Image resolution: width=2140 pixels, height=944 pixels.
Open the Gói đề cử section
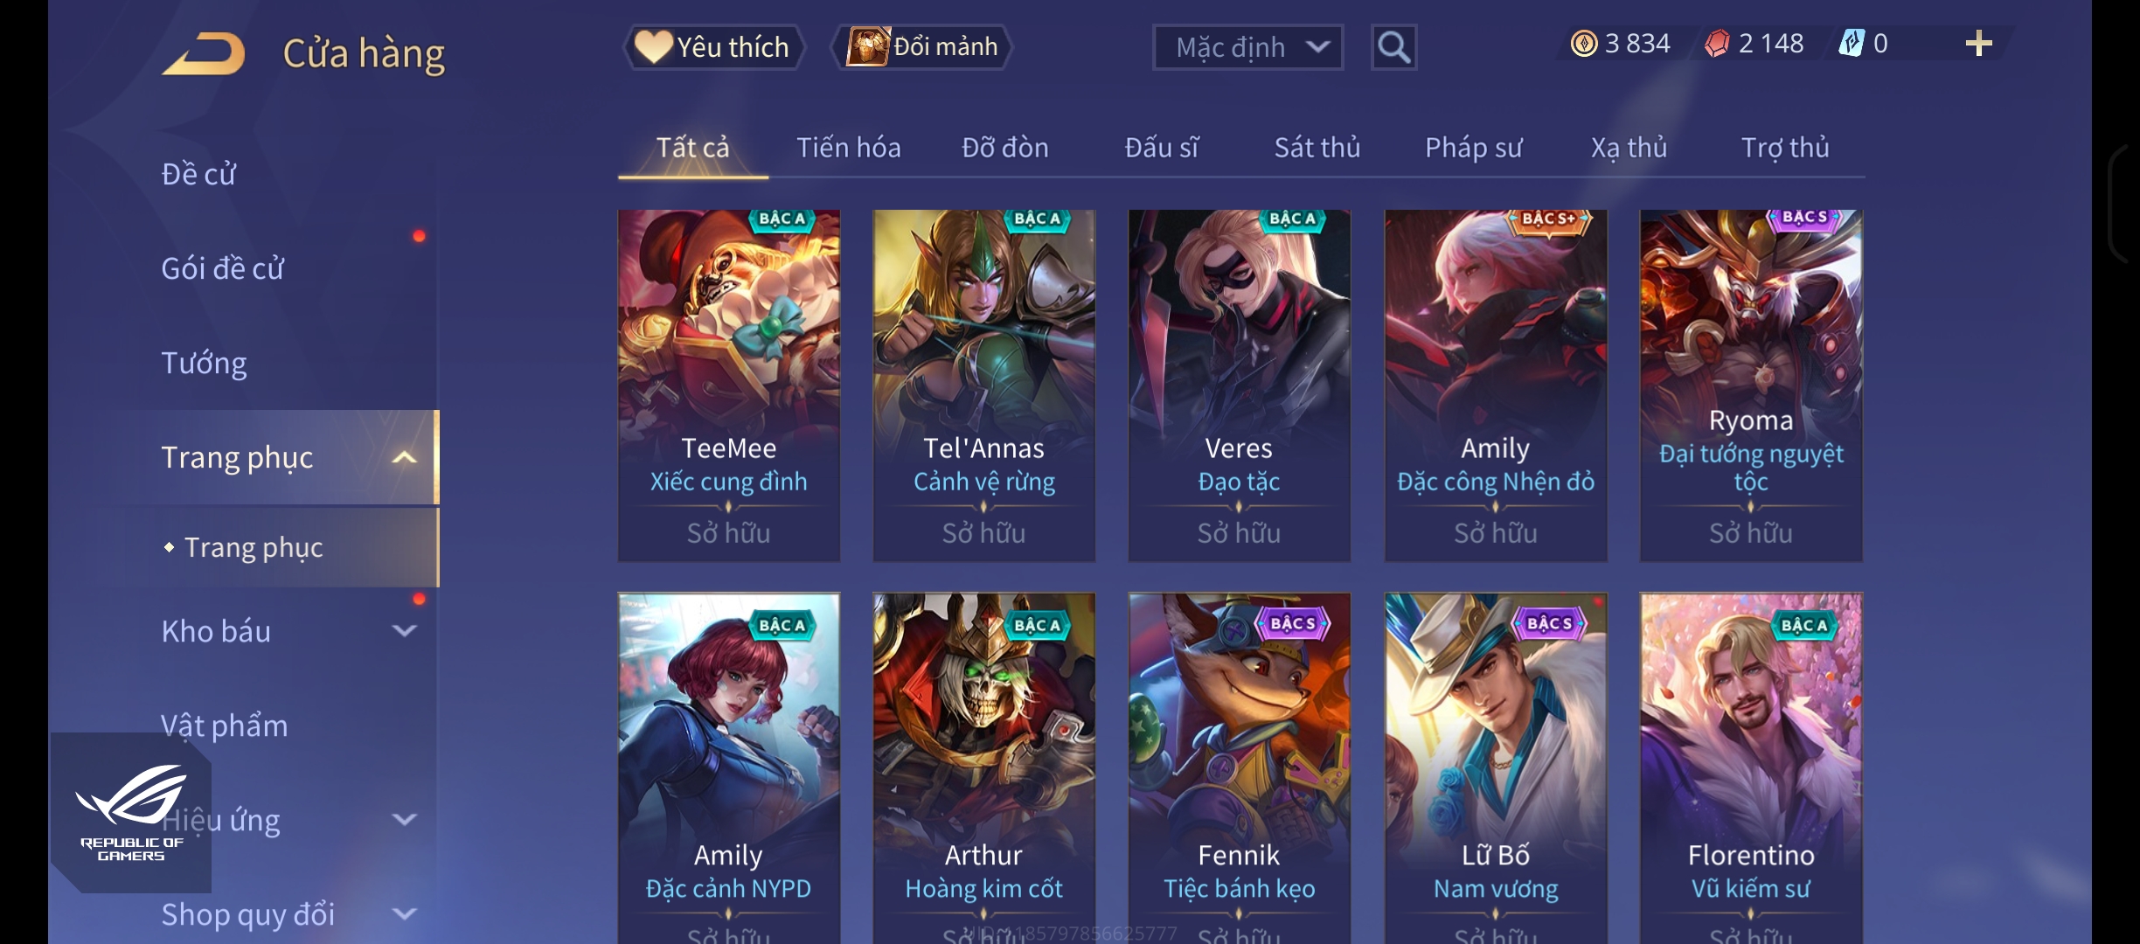point(222,268)
